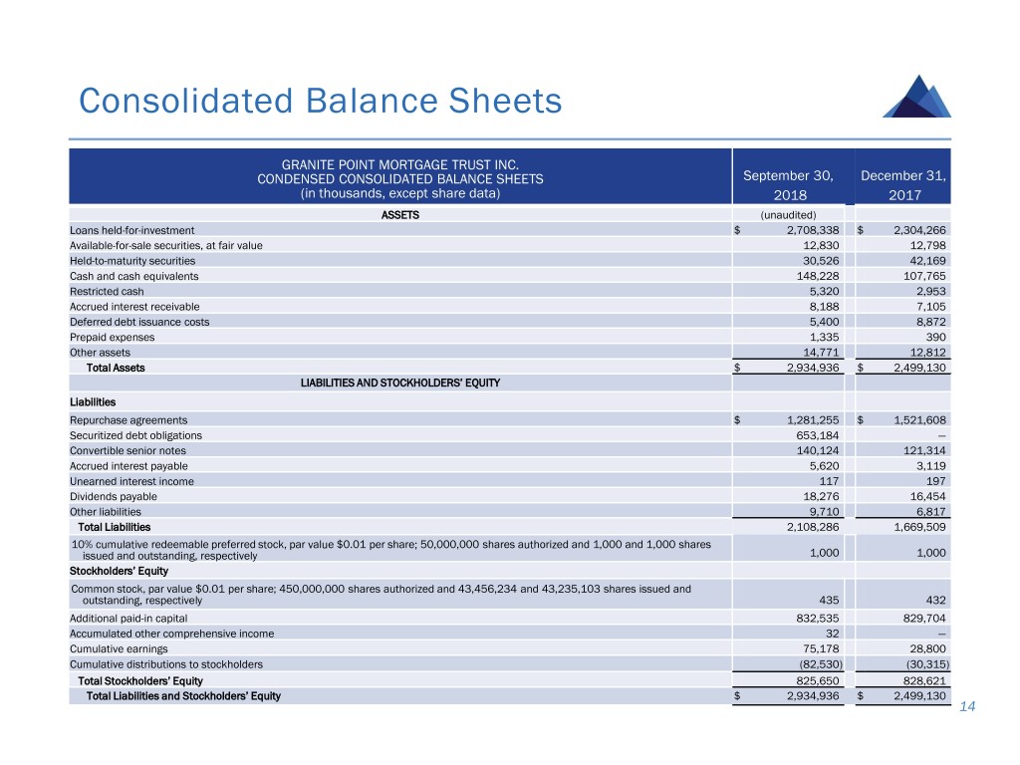Select the 'Cash and cash equivalents' label

click(134, 276)
